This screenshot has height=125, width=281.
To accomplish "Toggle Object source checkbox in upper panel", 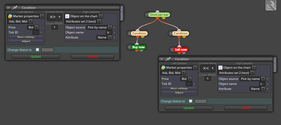I will [114, 27].
